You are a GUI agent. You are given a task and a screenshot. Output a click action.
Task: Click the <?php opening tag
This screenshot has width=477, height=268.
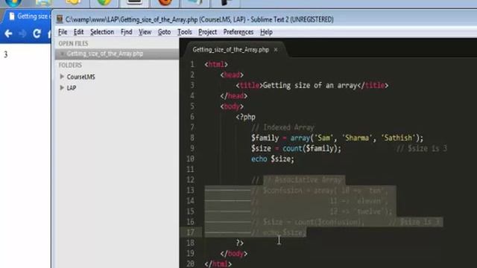point(245,117)
